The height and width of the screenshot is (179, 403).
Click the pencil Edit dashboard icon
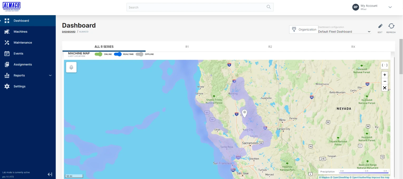(x=380, y=26)
